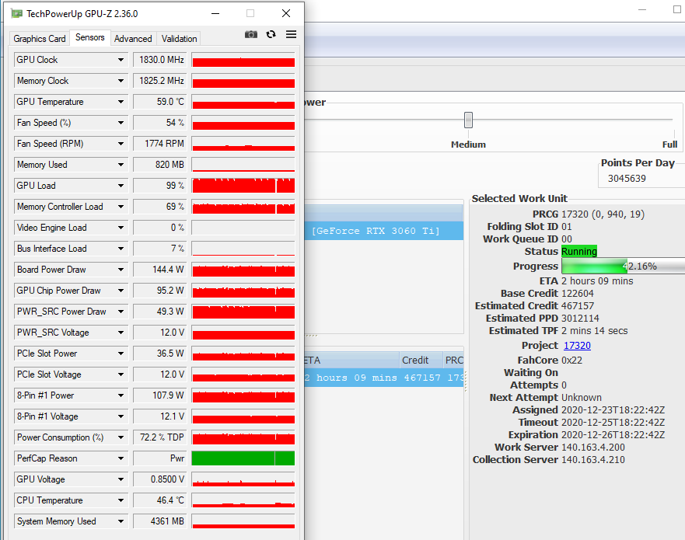Select the Sensors tab
685x540 pixels.
(90, 37)
